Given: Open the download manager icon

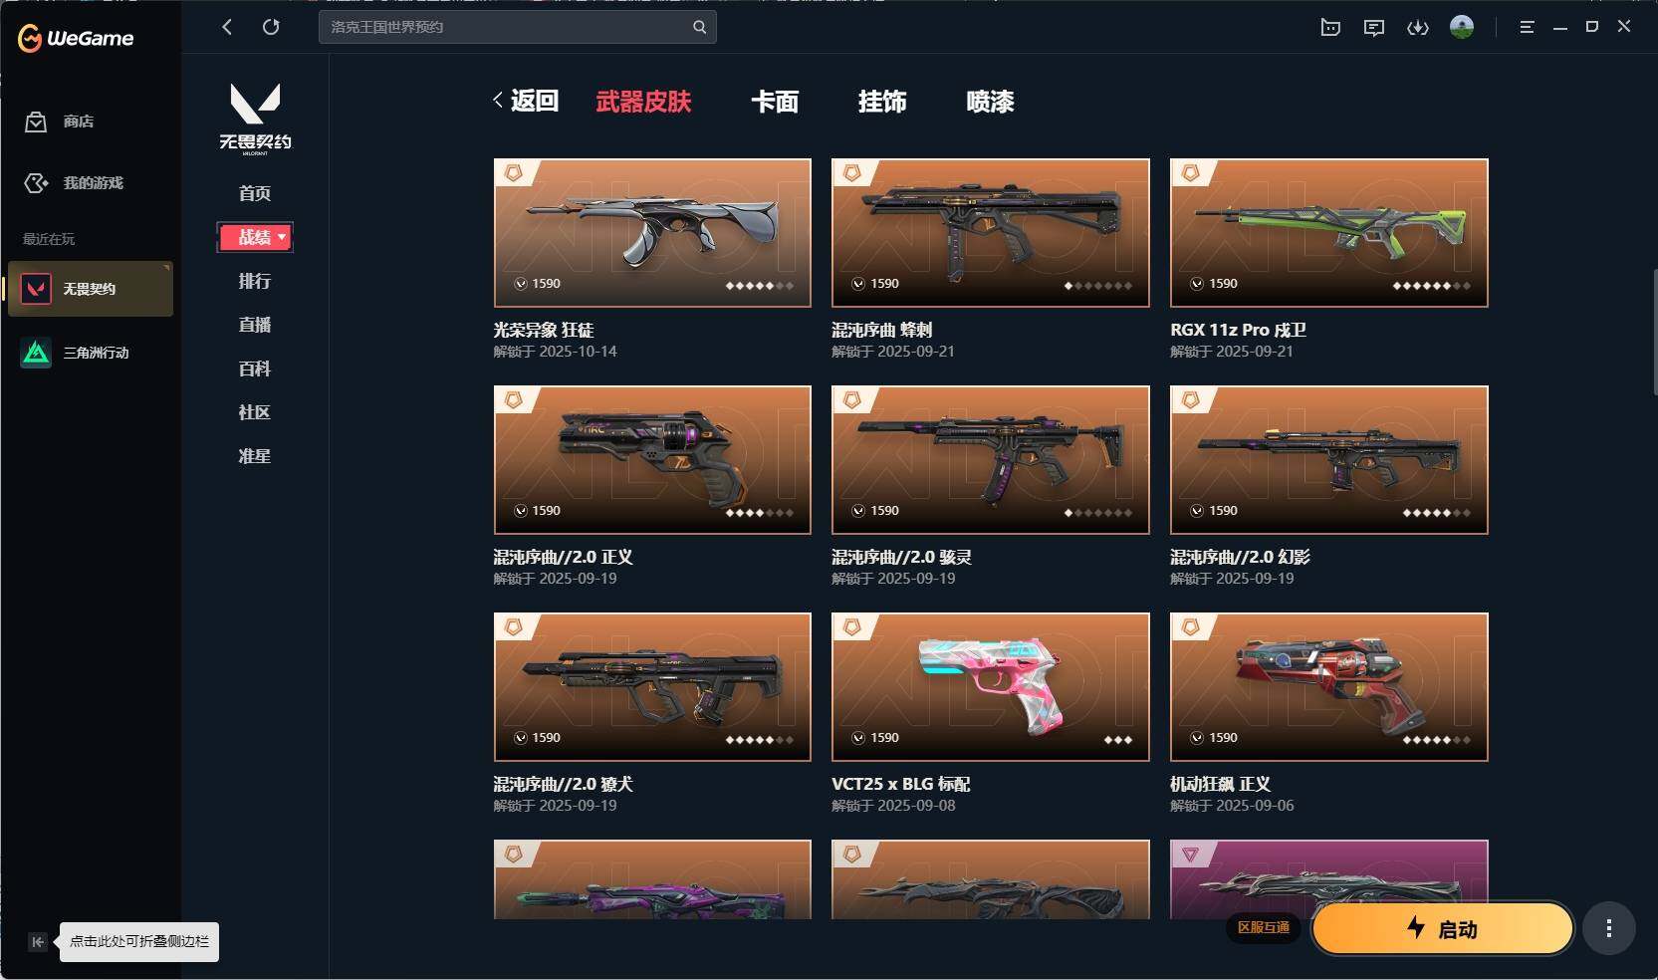Looking at the screenshot, I should pyautogui.click(x=1417, y=28).
